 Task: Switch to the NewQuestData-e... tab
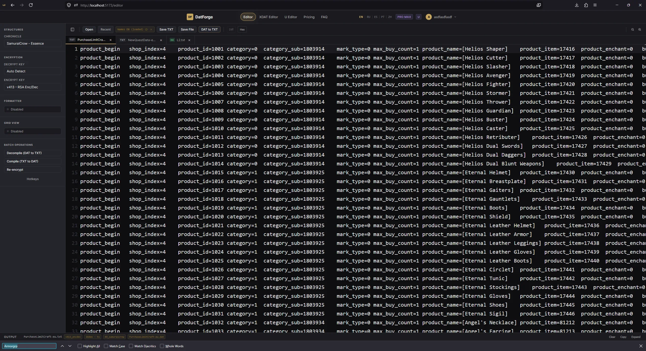tap(141, 40)
